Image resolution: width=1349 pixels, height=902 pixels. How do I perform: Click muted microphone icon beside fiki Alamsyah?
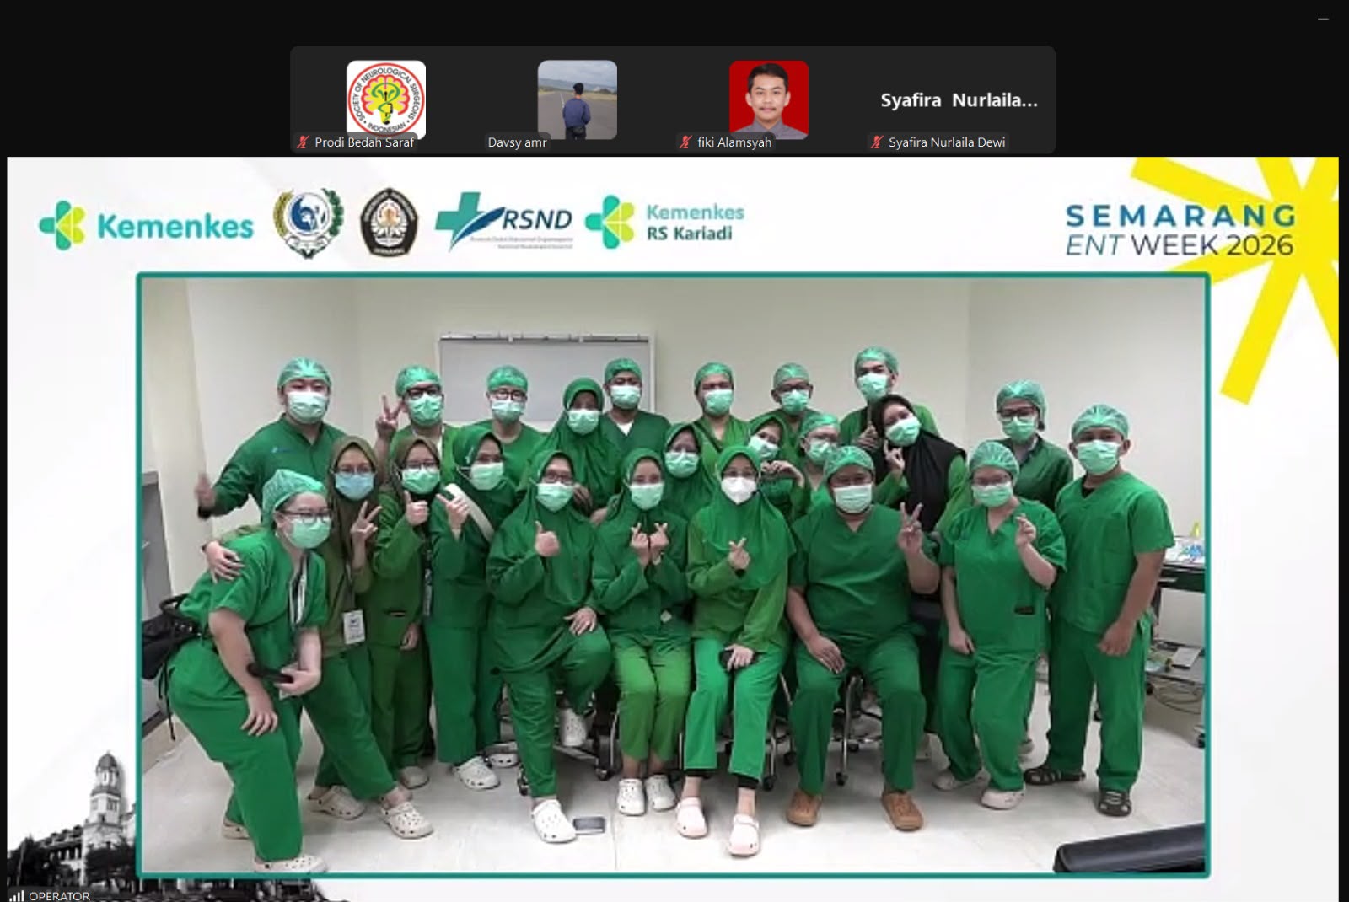[x=685, y=142]
